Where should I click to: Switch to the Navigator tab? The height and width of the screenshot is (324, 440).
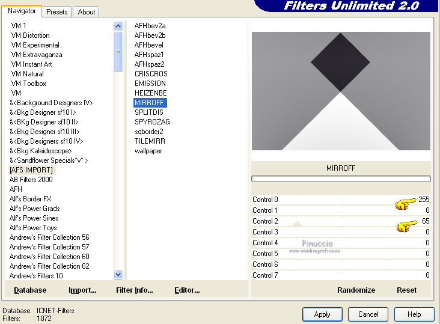[22, 11]
